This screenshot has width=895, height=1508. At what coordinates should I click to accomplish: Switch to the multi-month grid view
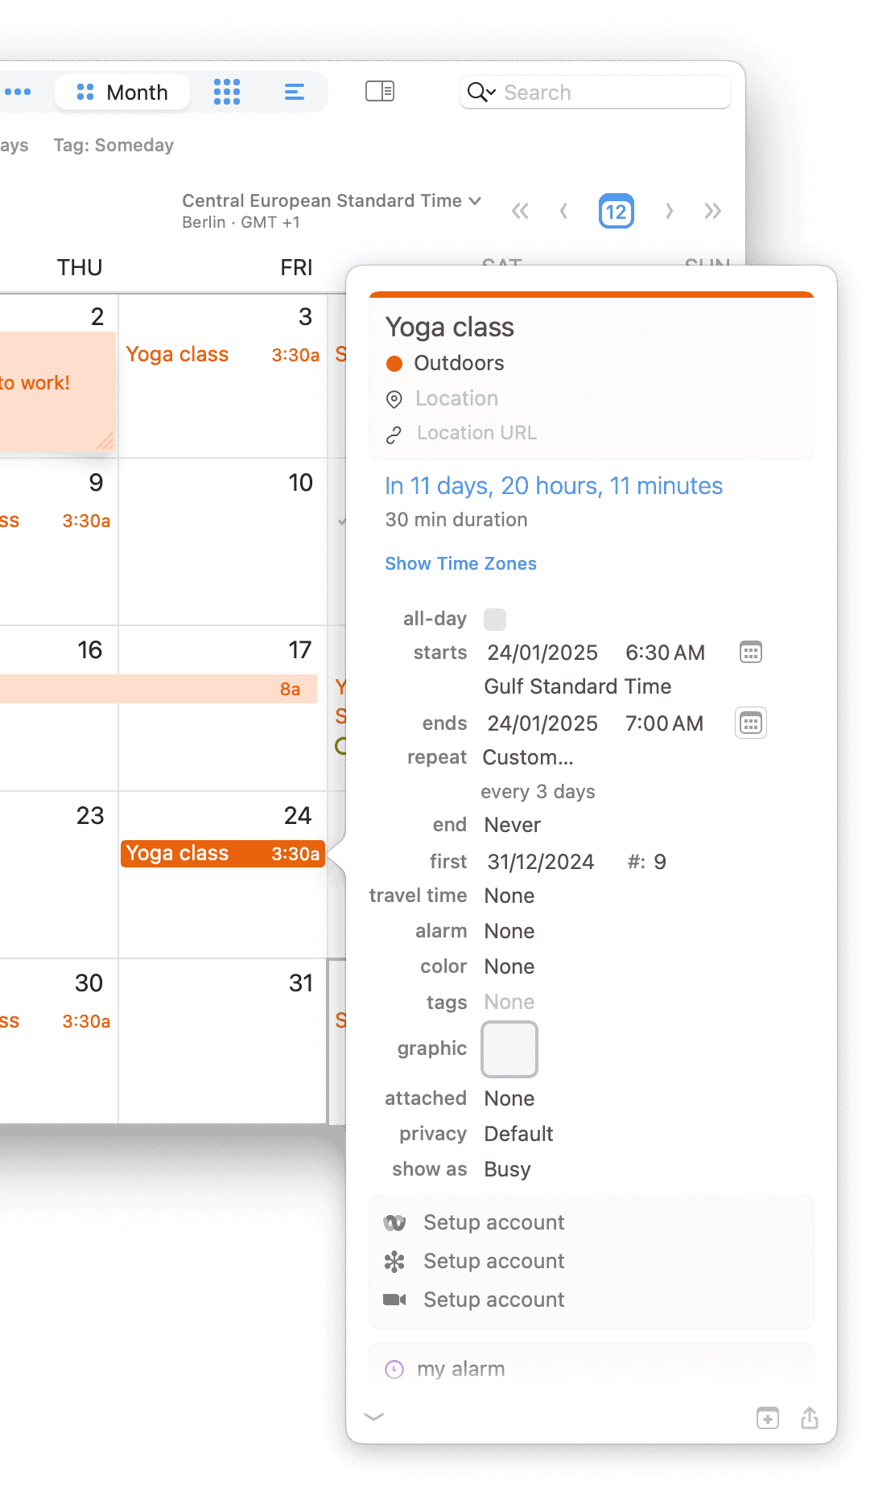coord(228,92)
